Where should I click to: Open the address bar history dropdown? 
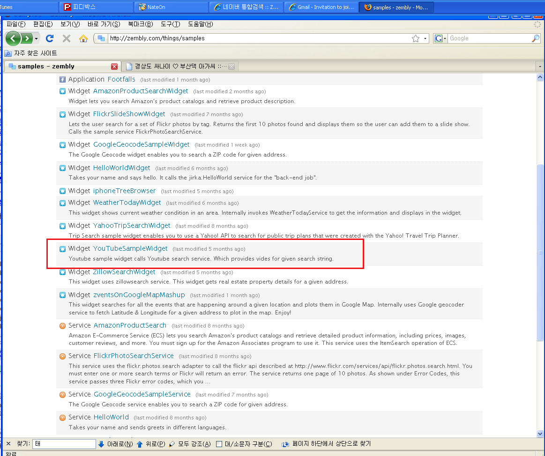tap(425, 38)
